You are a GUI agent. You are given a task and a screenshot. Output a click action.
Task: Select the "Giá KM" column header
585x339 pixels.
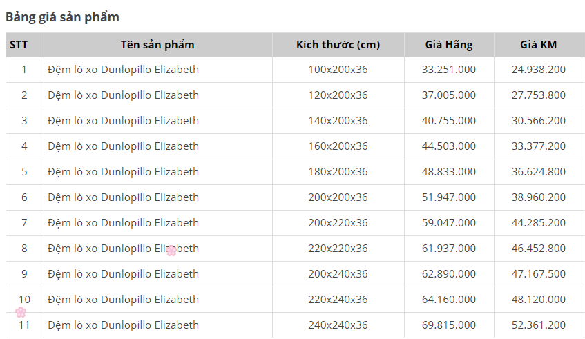pyautogui.click(x=539, y=45)
